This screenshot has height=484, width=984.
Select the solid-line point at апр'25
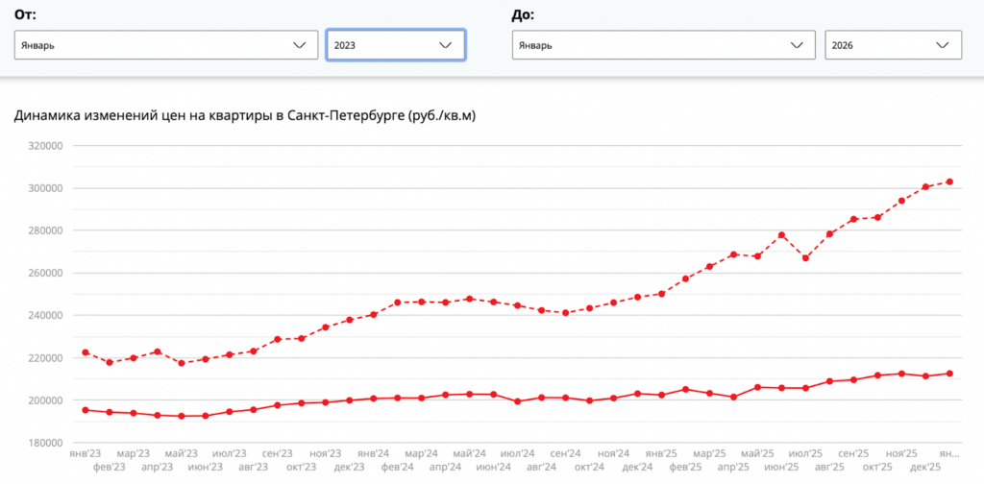point(733,397)
